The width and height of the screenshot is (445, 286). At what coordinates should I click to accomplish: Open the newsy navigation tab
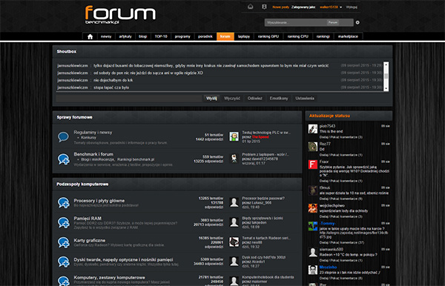[x=106, y=36]
